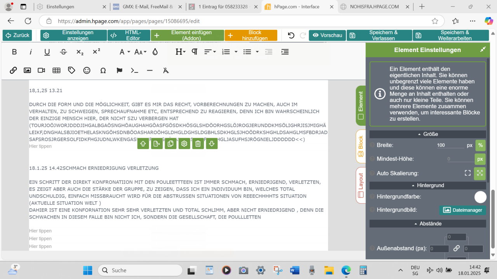Image resolution: width=497 pixels, height=279 pixels.
Task: Switch Breite unit to percent
Action: pos(480,146)
